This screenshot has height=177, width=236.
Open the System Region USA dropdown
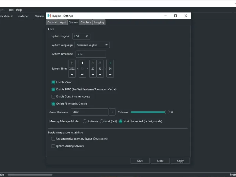81,36
